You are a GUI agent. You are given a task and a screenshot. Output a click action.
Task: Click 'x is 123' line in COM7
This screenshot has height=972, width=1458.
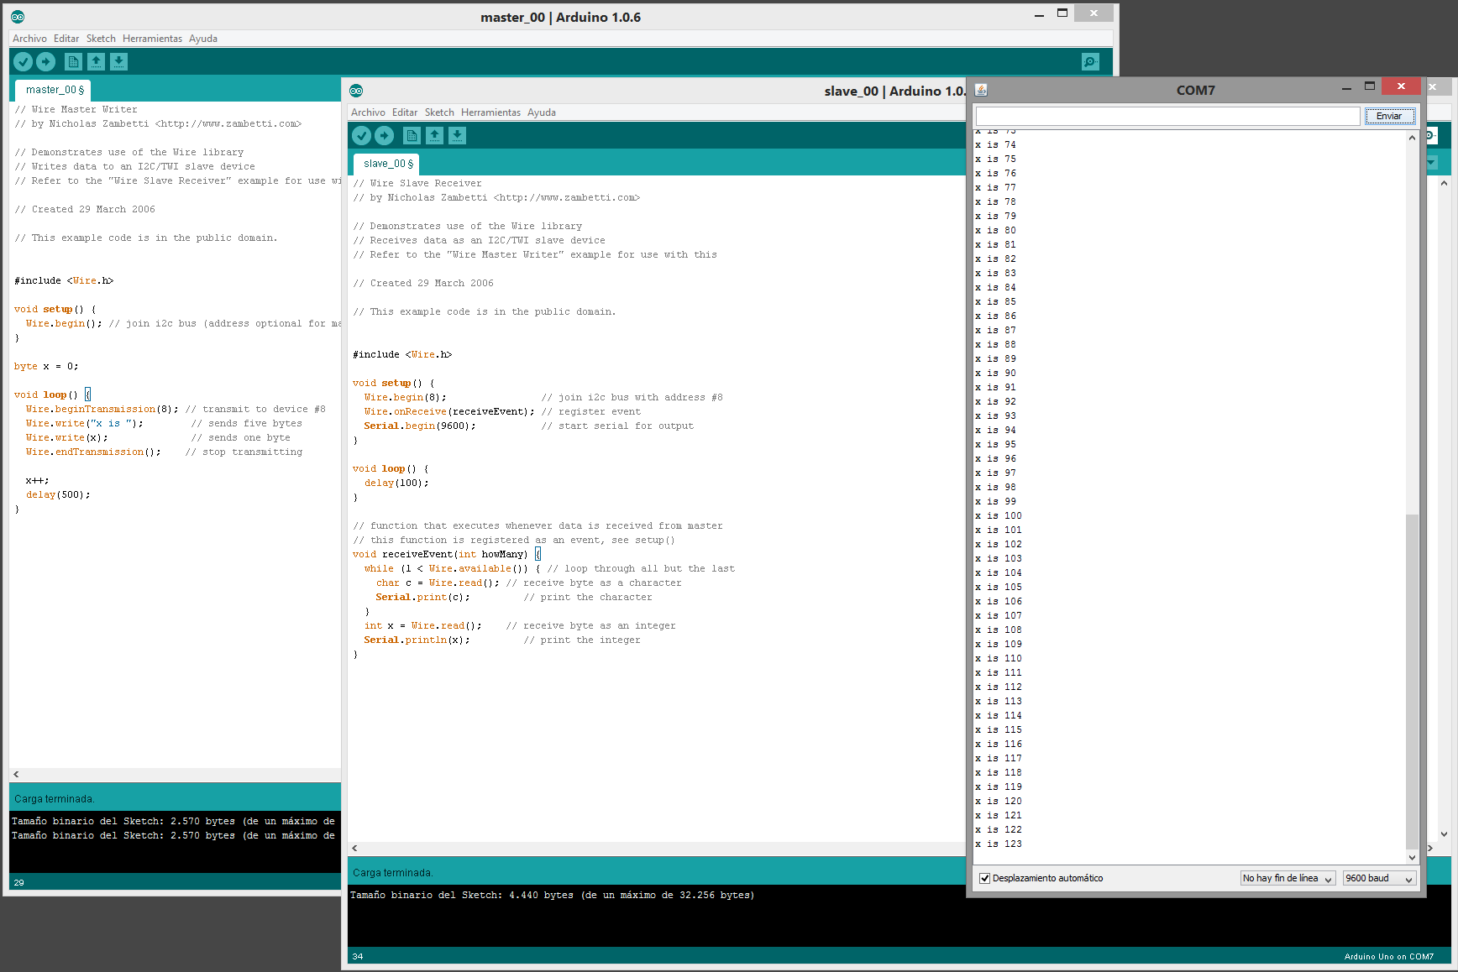(999, 844)
